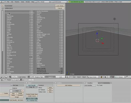The height and width of the screenshot is (103, 131).
Task: Click the P parent directory button
Action: tap(2, 6)
